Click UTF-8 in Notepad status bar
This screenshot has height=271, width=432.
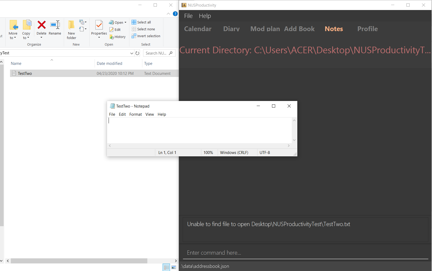(x=265, y=153)
